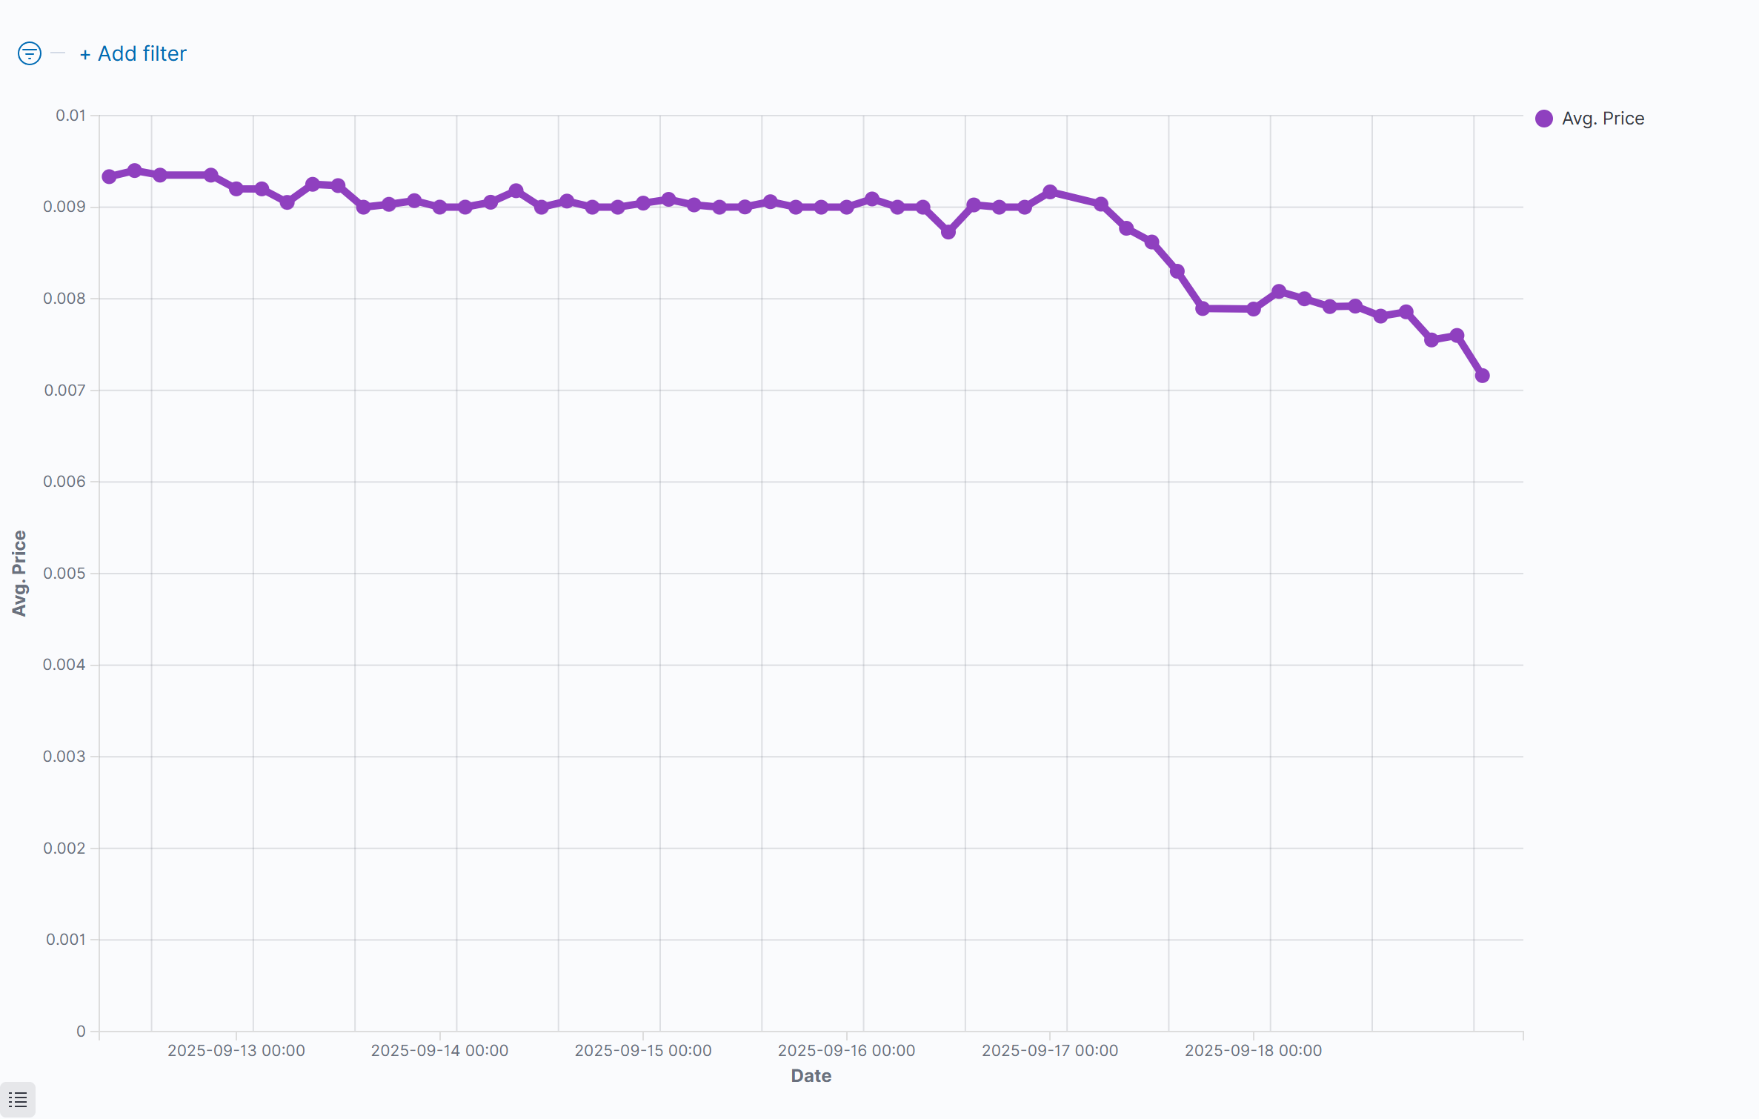Click the 0.01 y-axis tick label
Viewport: 1759px width, 1119px height.
pyautogui.click(x=71, y=116)
